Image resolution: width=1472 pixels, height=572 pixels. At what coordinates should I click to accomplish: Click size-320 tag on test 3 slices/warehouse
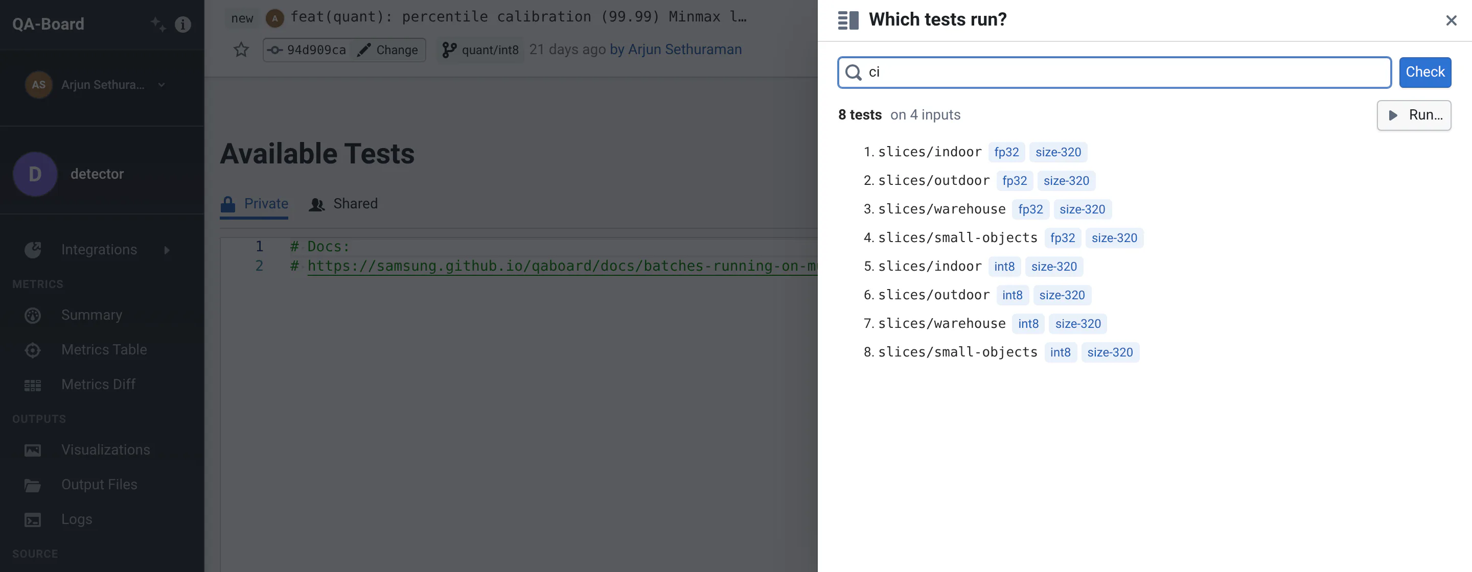pos(1083,209)
